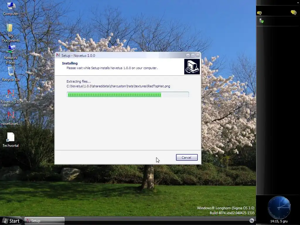Click the "Setup - Novetus 1.0.0" title bar text

point(78,55)
